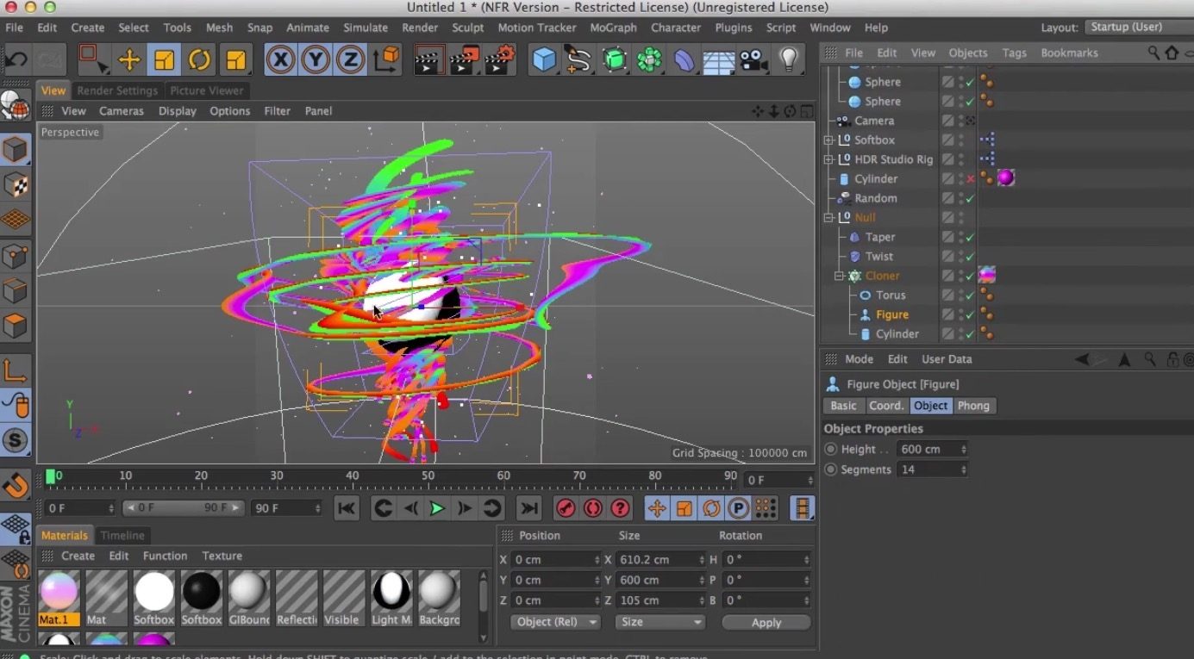Screen dimensions: 1194x659
Task: Expand the Softbox object tree
Action: coord(828,140)
